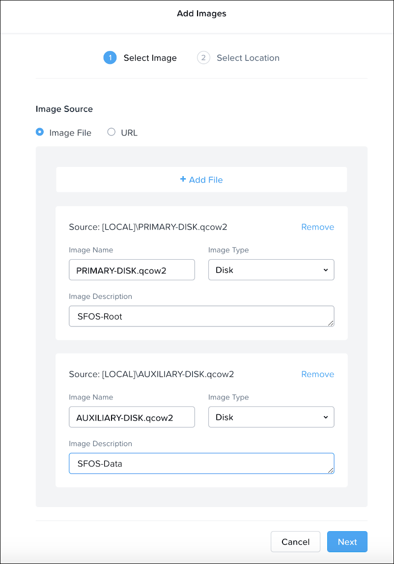Click chevron arrow on first Disk dropdown
Image resolution: width=394 pixels, height=564 pixels.
click(325, 270)
